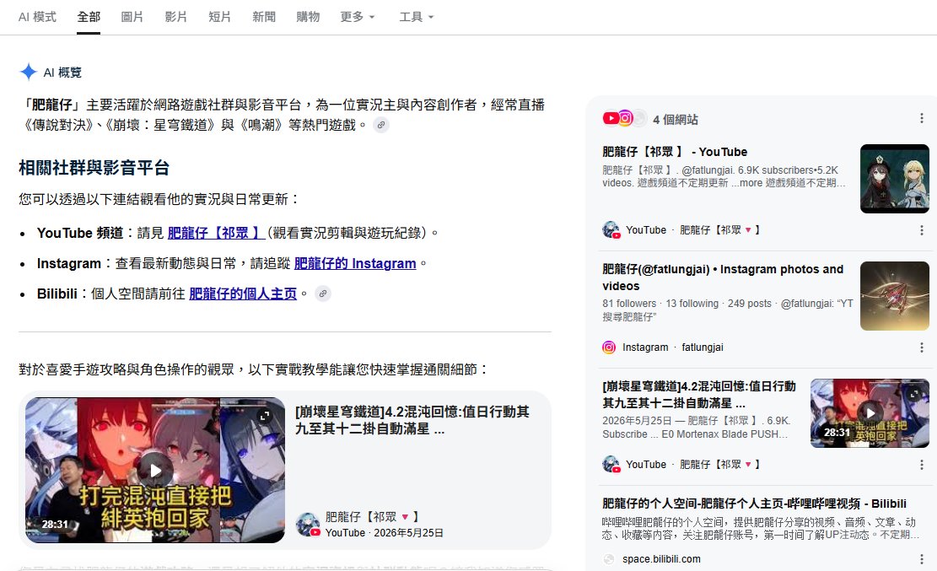Image resolution: width=937 pixels, height=571 pixels.
Task: Switch to AI 模式 tab
Action: [37, 17]
